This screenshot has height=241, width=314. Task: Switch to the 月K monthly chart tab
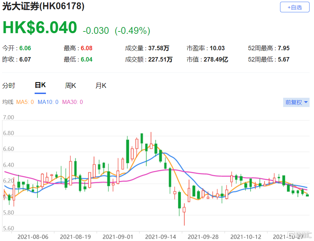coord(101,86)
